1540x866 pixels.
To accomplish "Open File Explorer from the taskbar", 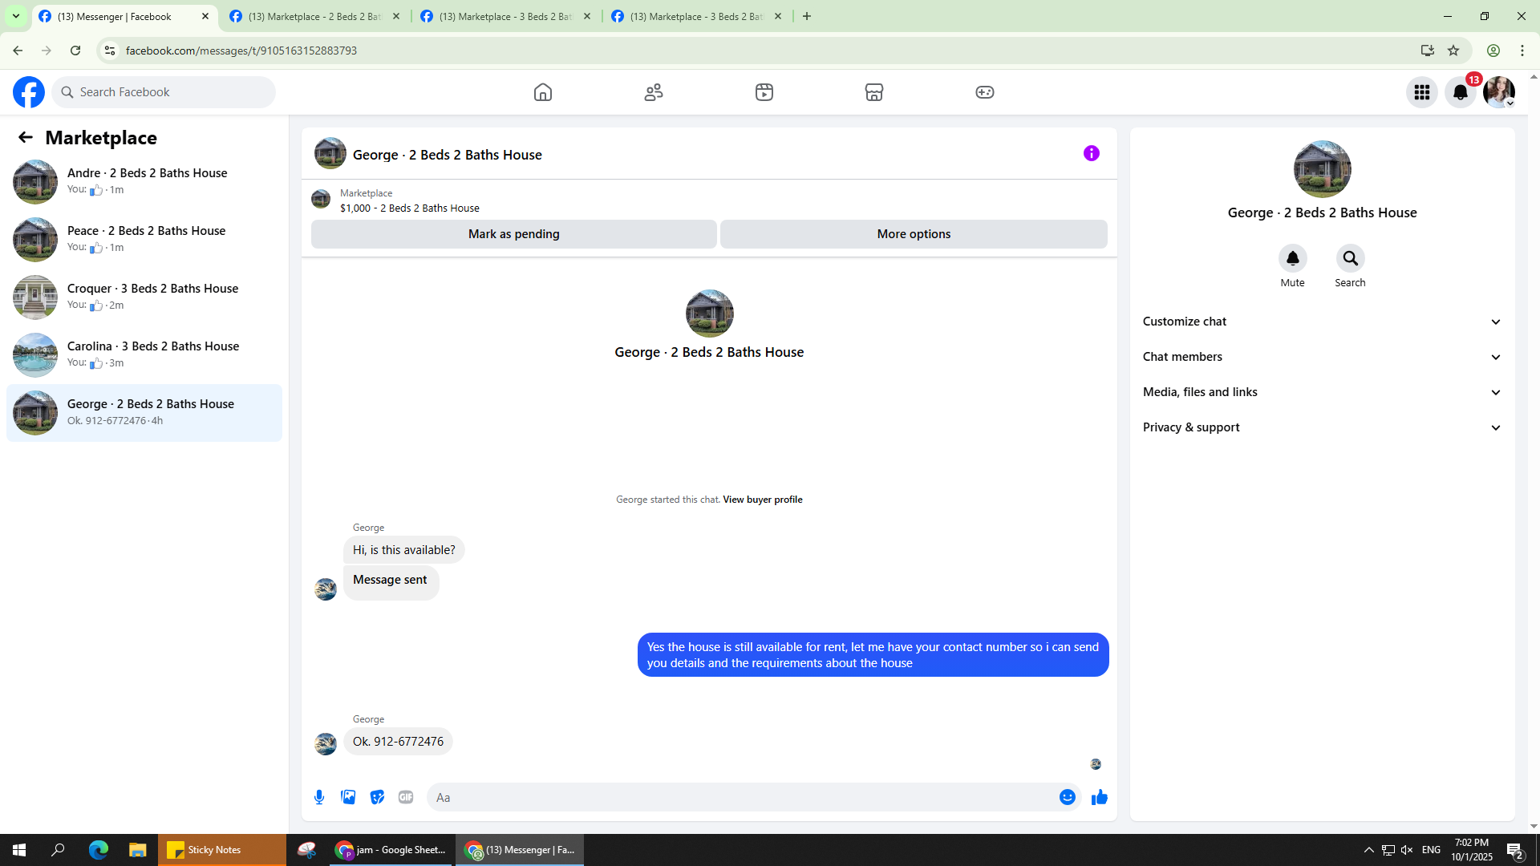I will (138, 850).
